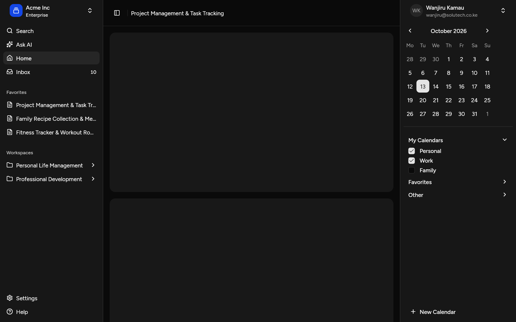Open the Inbox with 10 items

(x=51, y=72)
